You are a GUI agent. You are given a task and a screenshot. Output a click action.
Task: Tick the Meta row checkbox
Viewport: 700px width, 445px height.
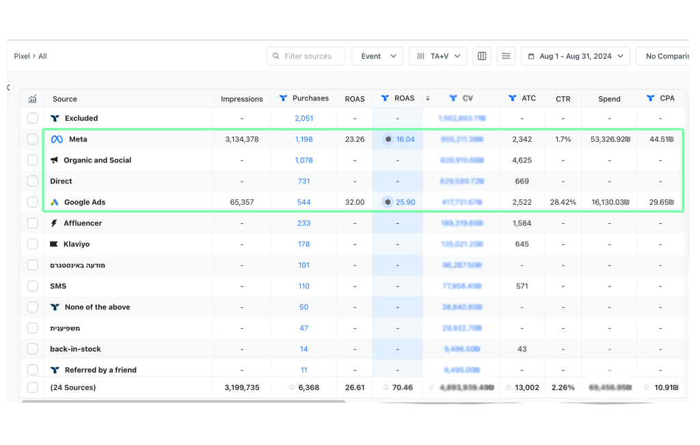(33, 139)
